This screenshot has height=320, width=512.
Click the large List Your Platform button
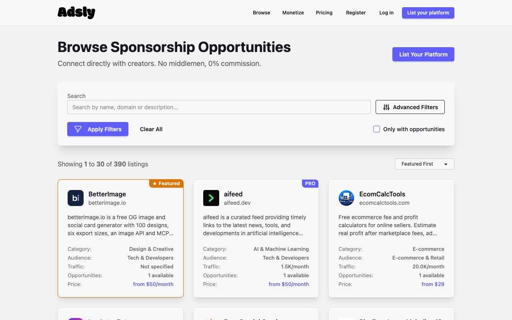(x=423, y=54)
